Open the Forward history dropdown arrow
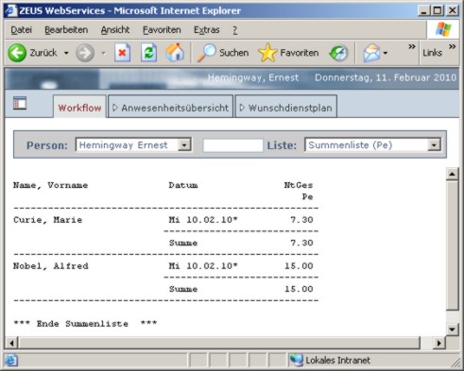 click(x=103, y=53)
